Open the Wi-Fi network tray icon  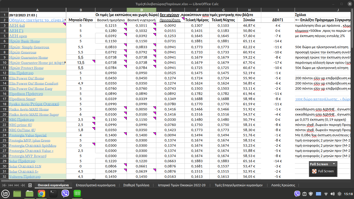pyautogui.click(x=326, y=194)
